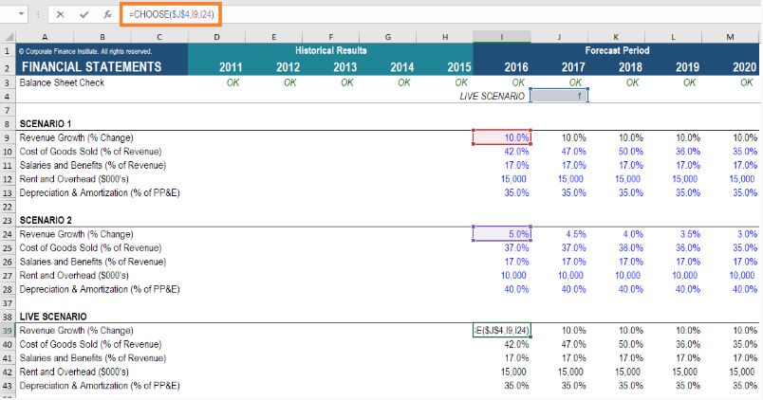Click the Cancel (X) formula bar icon
Screen dimensions: 763x400
coord(61,14)
